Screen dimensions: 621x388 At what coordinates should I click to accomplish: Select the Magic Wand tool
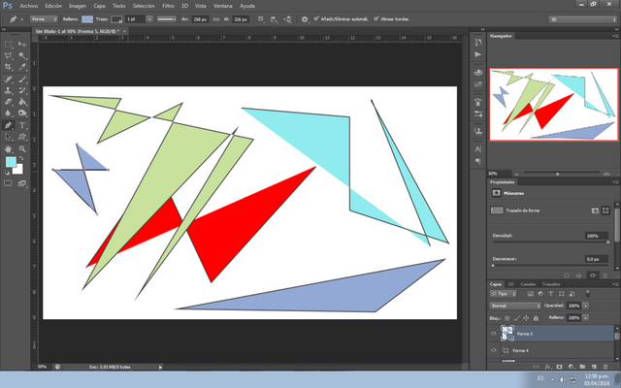coord(22,55)
